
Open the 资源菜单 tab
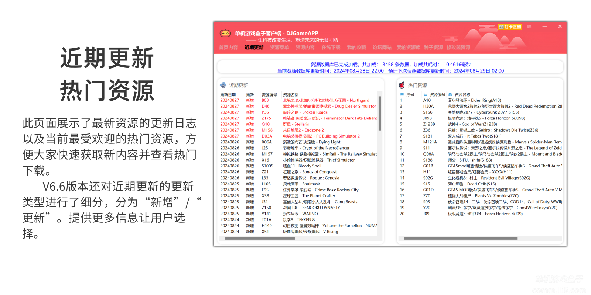280,48
